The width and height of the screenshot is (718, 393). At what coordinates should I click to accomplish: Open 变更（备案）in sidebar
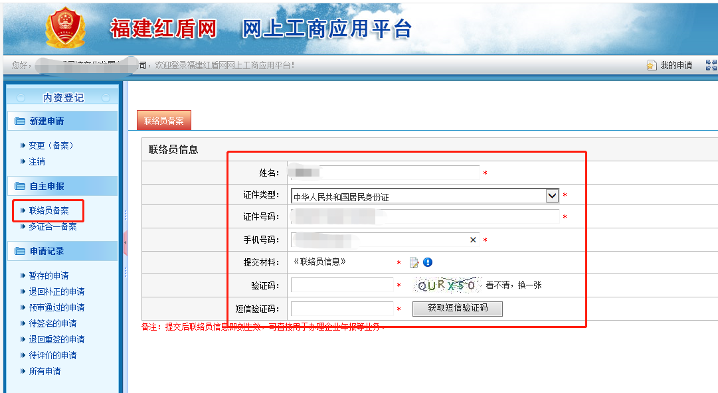click(51, 145)
